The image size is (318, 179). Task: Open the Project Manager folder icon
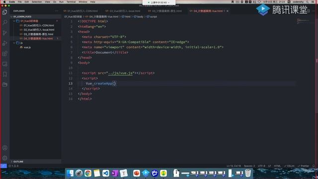pos(4,85)
